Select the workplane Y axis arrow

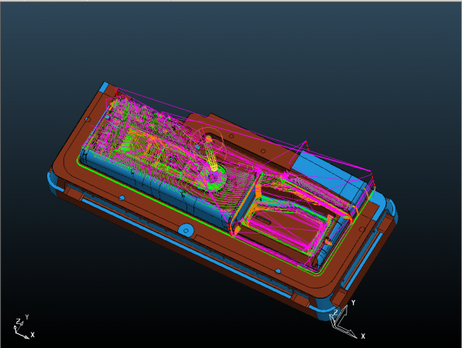(341, 314)
